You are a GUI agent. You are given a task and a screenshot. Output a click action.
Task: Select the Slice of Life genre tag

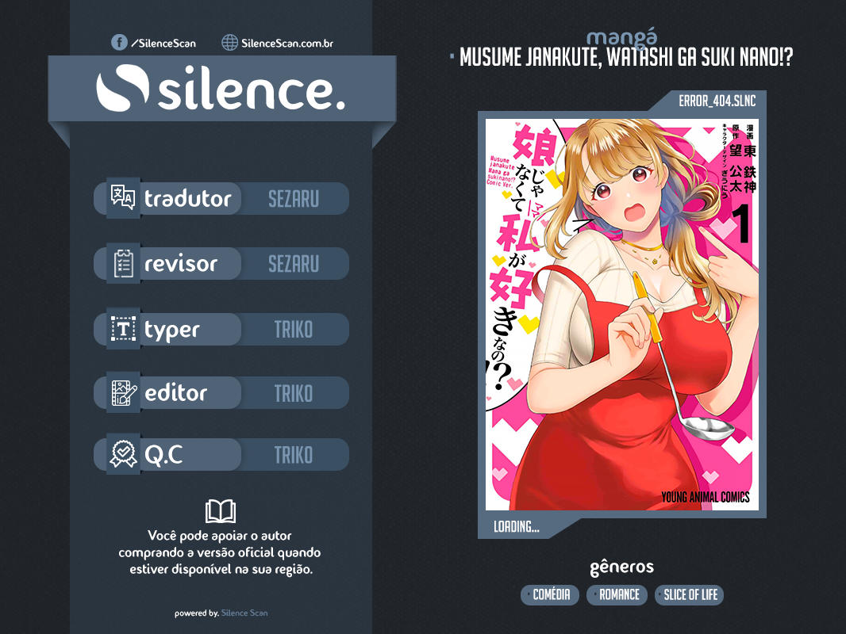point(689,594)
